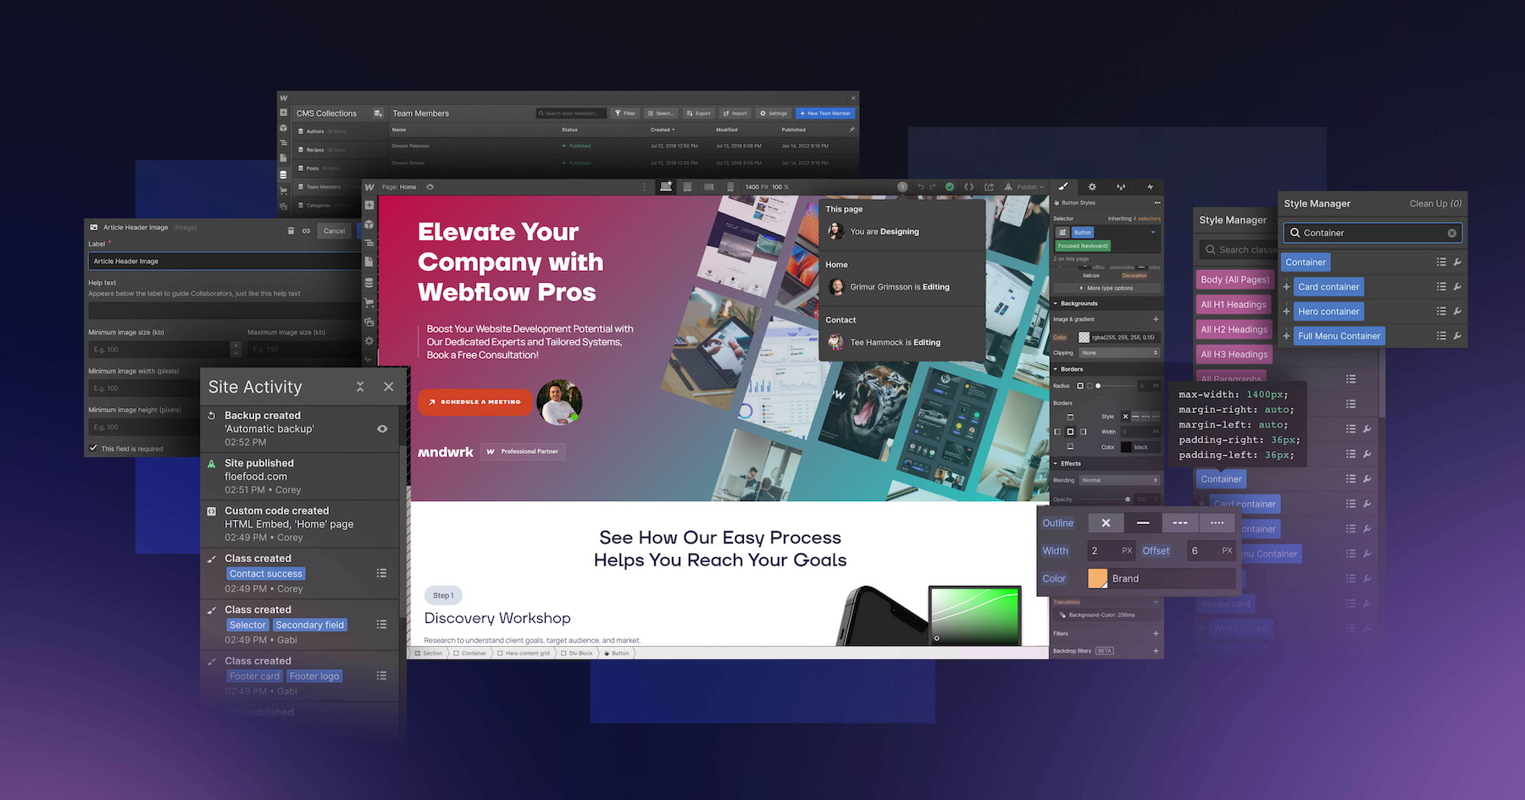
Task: Sort team members by Created column
Action: (x=663, y=130)
